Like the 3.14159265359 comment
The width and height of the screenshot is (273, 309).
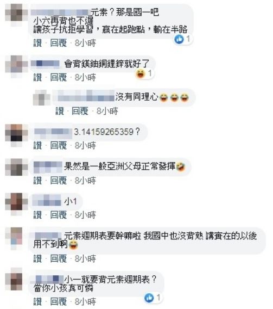pyautogui.click(x=37, y=146)
